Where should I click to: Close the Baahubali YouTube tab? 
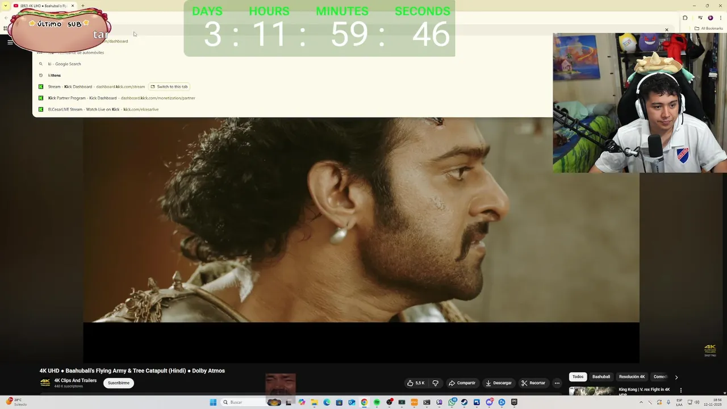[73, 6]
